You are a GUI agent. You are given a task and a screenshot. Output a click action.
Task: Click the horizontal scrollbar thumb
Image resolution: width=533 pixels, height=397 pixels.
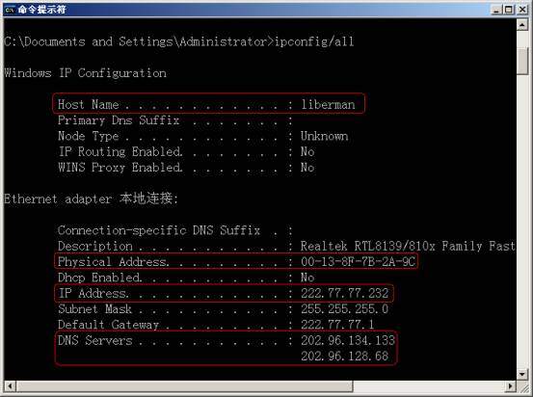click(184, 386)
